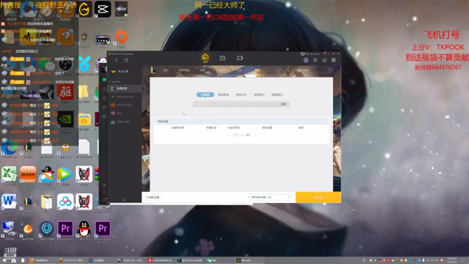The image size is (469, 264).
Task: Click the purple avatar icon in WeGame header
Action: coord(305,60)
